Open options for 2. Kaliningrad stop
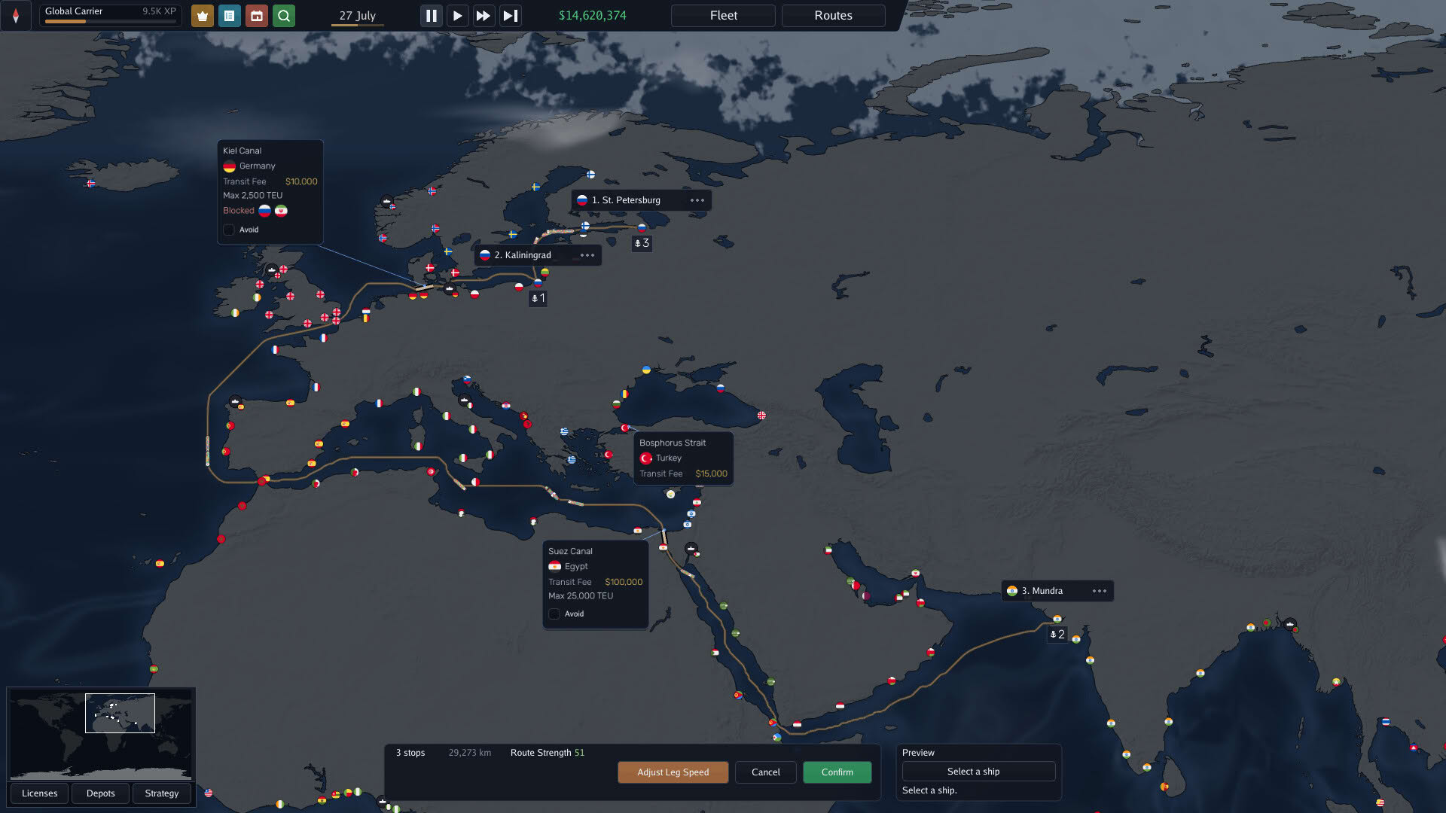The width and height of the screenshot is (1446, 813). click(587, 255)
